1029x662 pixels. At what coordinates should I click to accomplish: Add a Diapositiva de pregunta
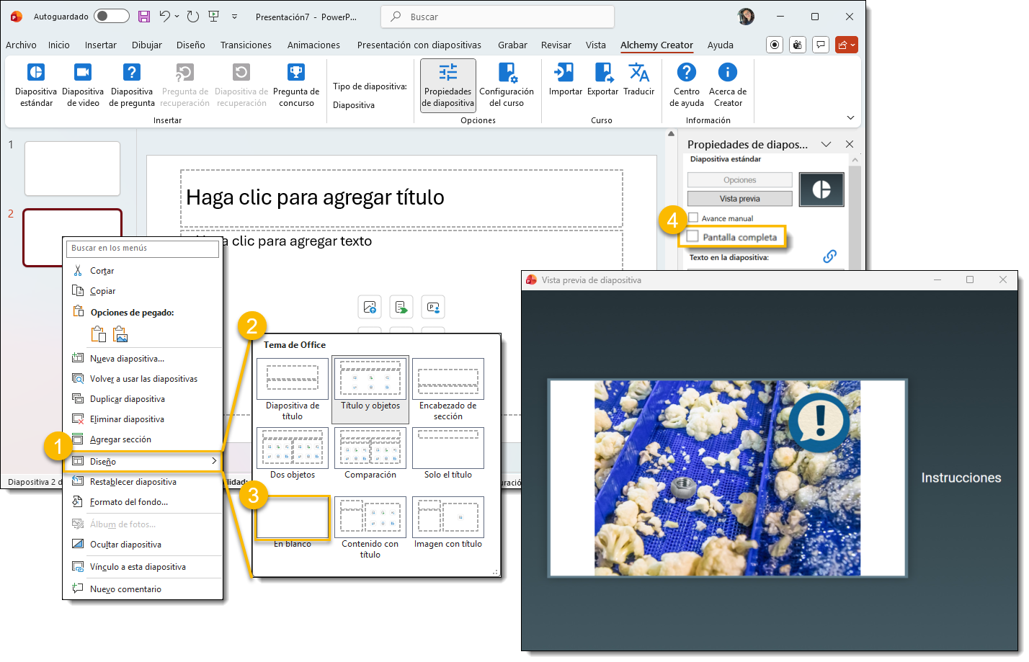tap(132, 84)
